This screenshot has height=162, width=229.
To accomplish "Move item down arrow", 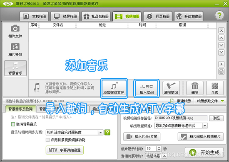I will pos(221,45).
